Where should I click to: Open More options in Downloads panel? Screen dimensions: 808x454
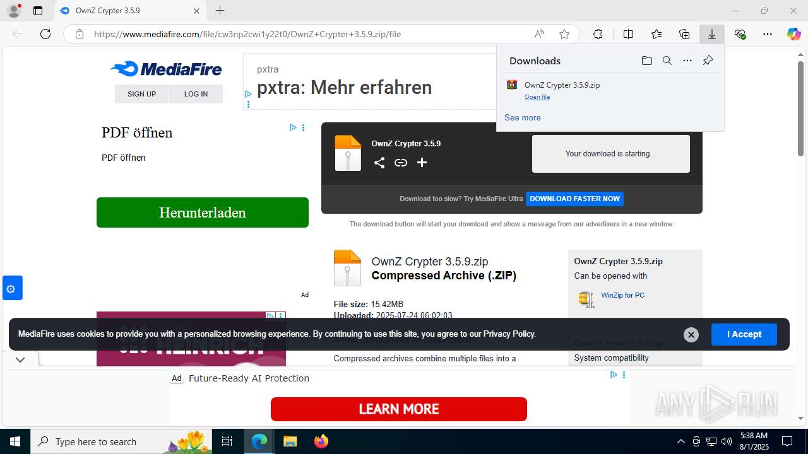tap(687, 61)
